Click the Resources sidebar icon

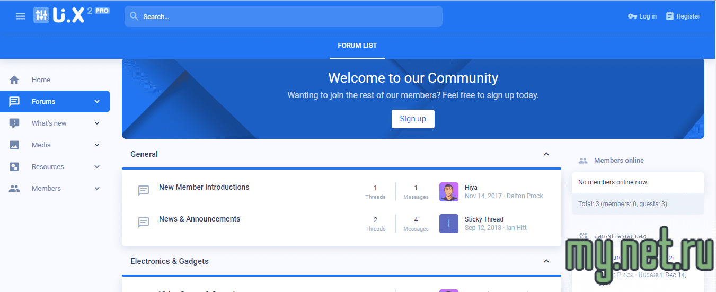pyautogui.click(x=14, y=167)
